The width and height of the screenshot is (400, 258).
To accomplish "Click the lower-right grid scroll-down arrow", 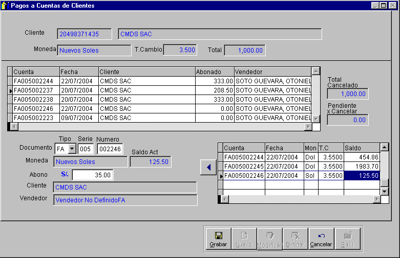I will [384, 191].
